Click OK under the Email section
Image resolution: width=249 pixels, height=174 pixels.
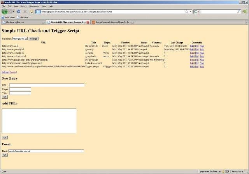point(5,155)
